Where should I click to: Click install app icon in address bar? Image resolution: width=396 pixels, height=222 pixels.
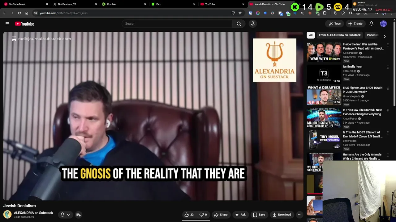(233, 13)
